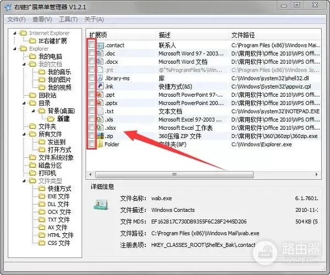Select HTML 文件 in the tree

tap(61, 235)
